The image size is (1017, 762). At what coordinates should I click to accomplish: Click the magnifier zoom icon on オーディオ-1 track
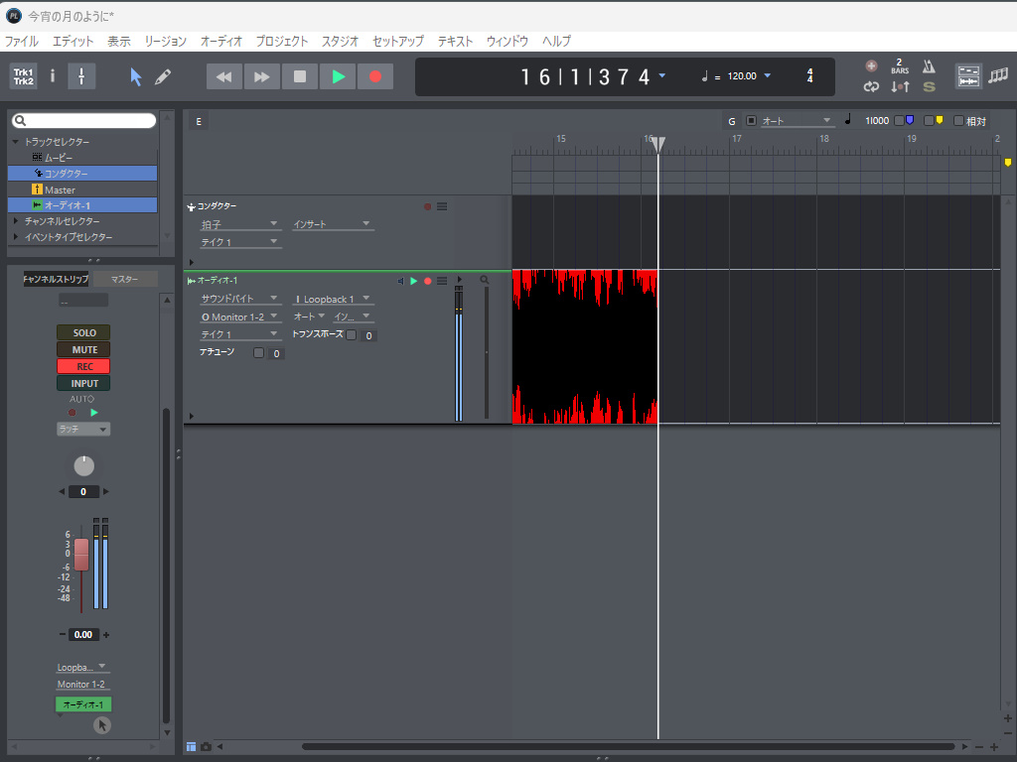485,281
